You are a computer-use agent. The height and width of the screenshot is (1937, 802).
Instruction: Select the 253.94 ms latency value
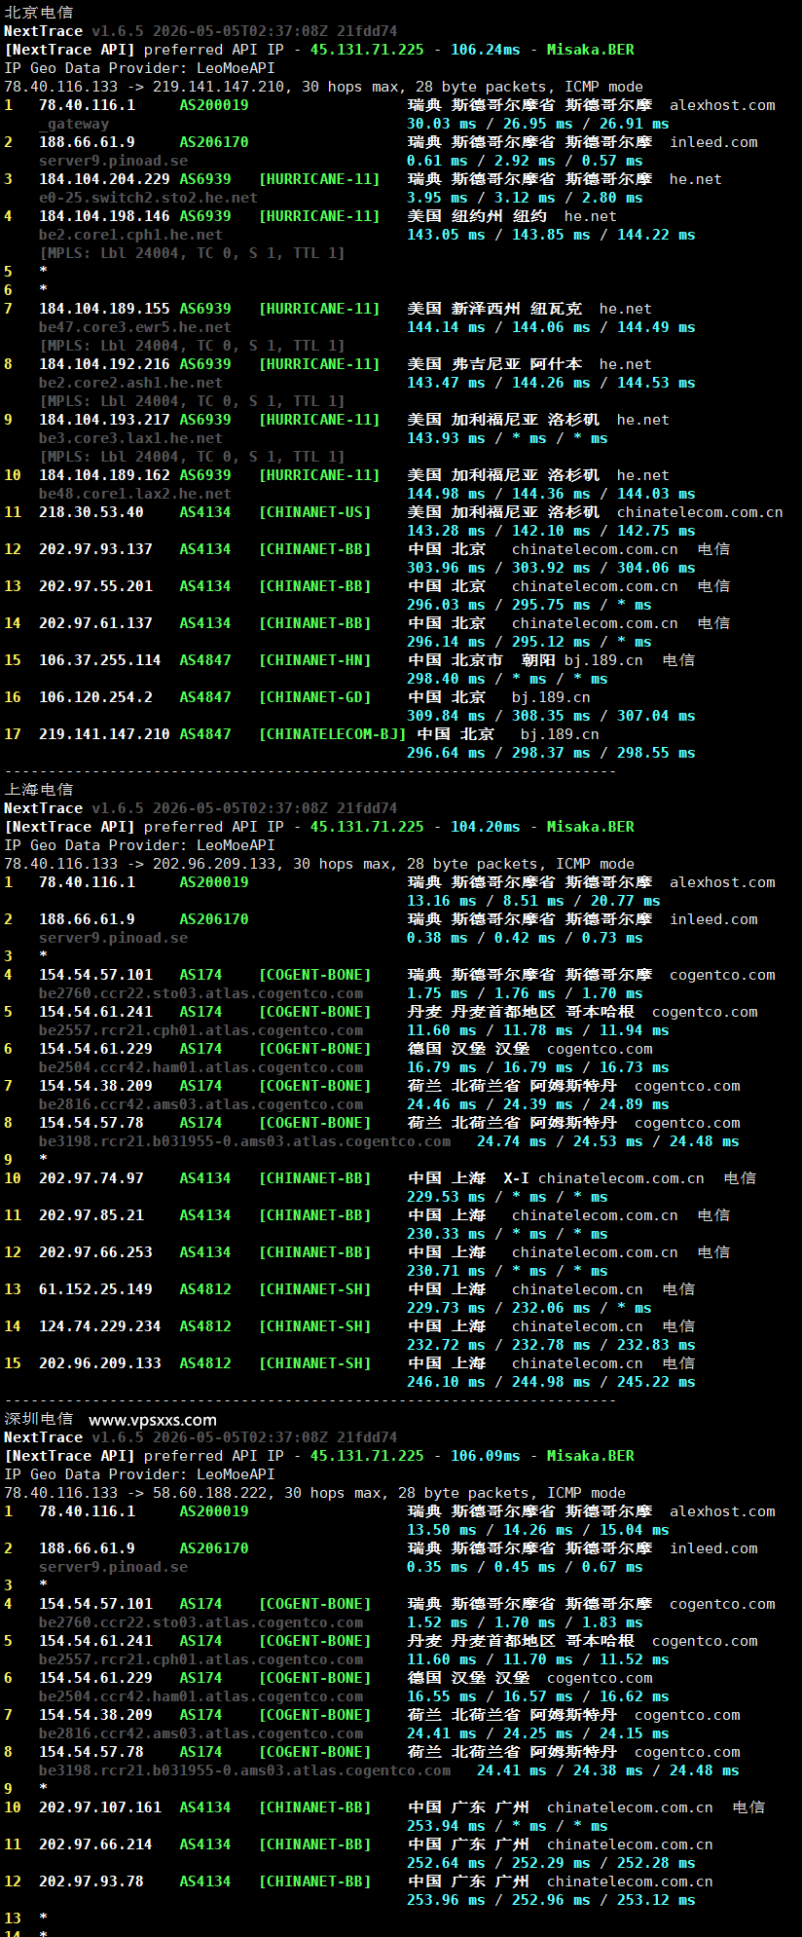[x=446, y=1826]
